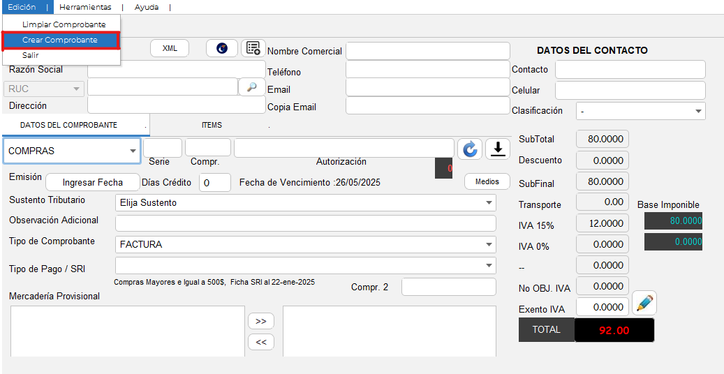Open the Herramientas menu
Viewport: 724px width, 374px height.
(x=85, y=7)
